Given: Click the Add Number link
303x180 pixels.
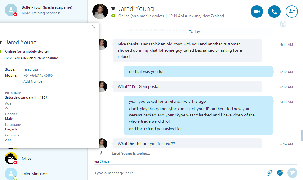Looking at the screenshot, I should 33,81.
